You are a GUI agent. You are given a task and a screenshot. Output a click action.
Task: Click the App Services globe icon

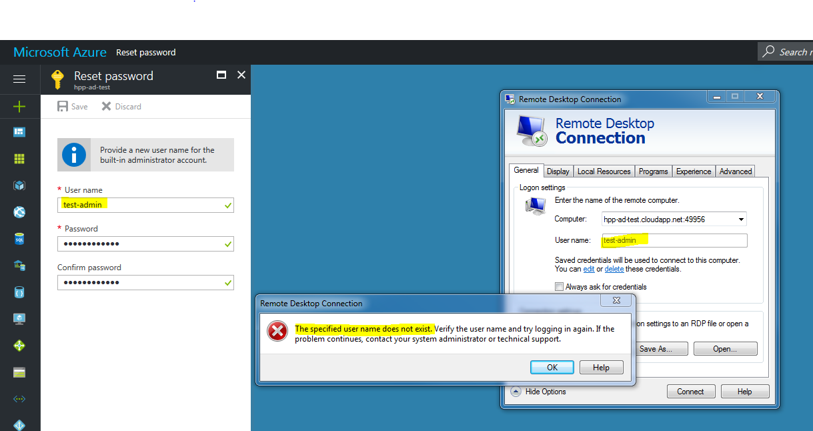pos(19,212)
